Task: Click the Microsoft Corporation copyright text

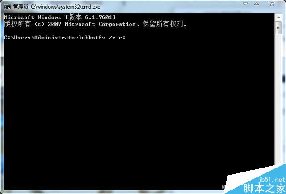Action: (x=100, y=24)
